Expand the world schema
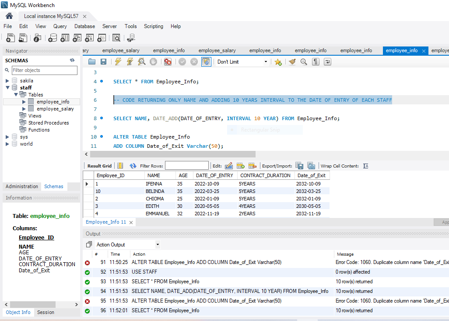This screenshot has height=321, width=449. coord(7,144)
